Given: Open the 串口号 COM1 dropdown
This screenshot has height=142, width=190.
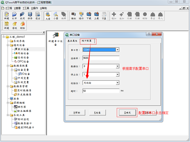Looking at the screenshot, I should [117, 50].
